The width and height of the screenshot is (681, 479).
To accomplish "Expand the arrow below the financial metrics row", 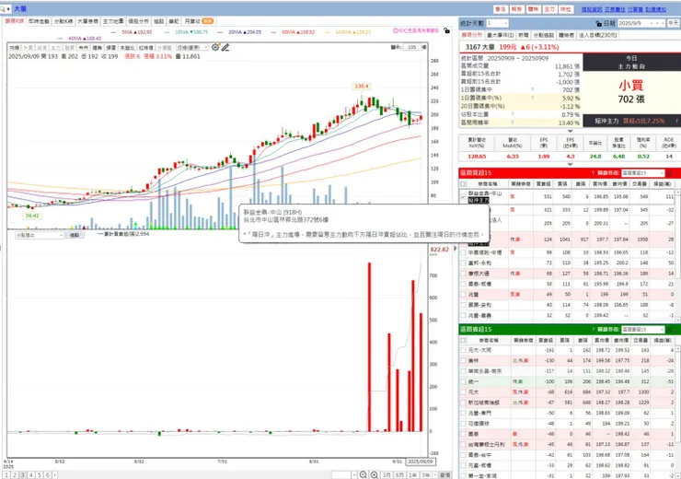I will (x=570, y=165).
